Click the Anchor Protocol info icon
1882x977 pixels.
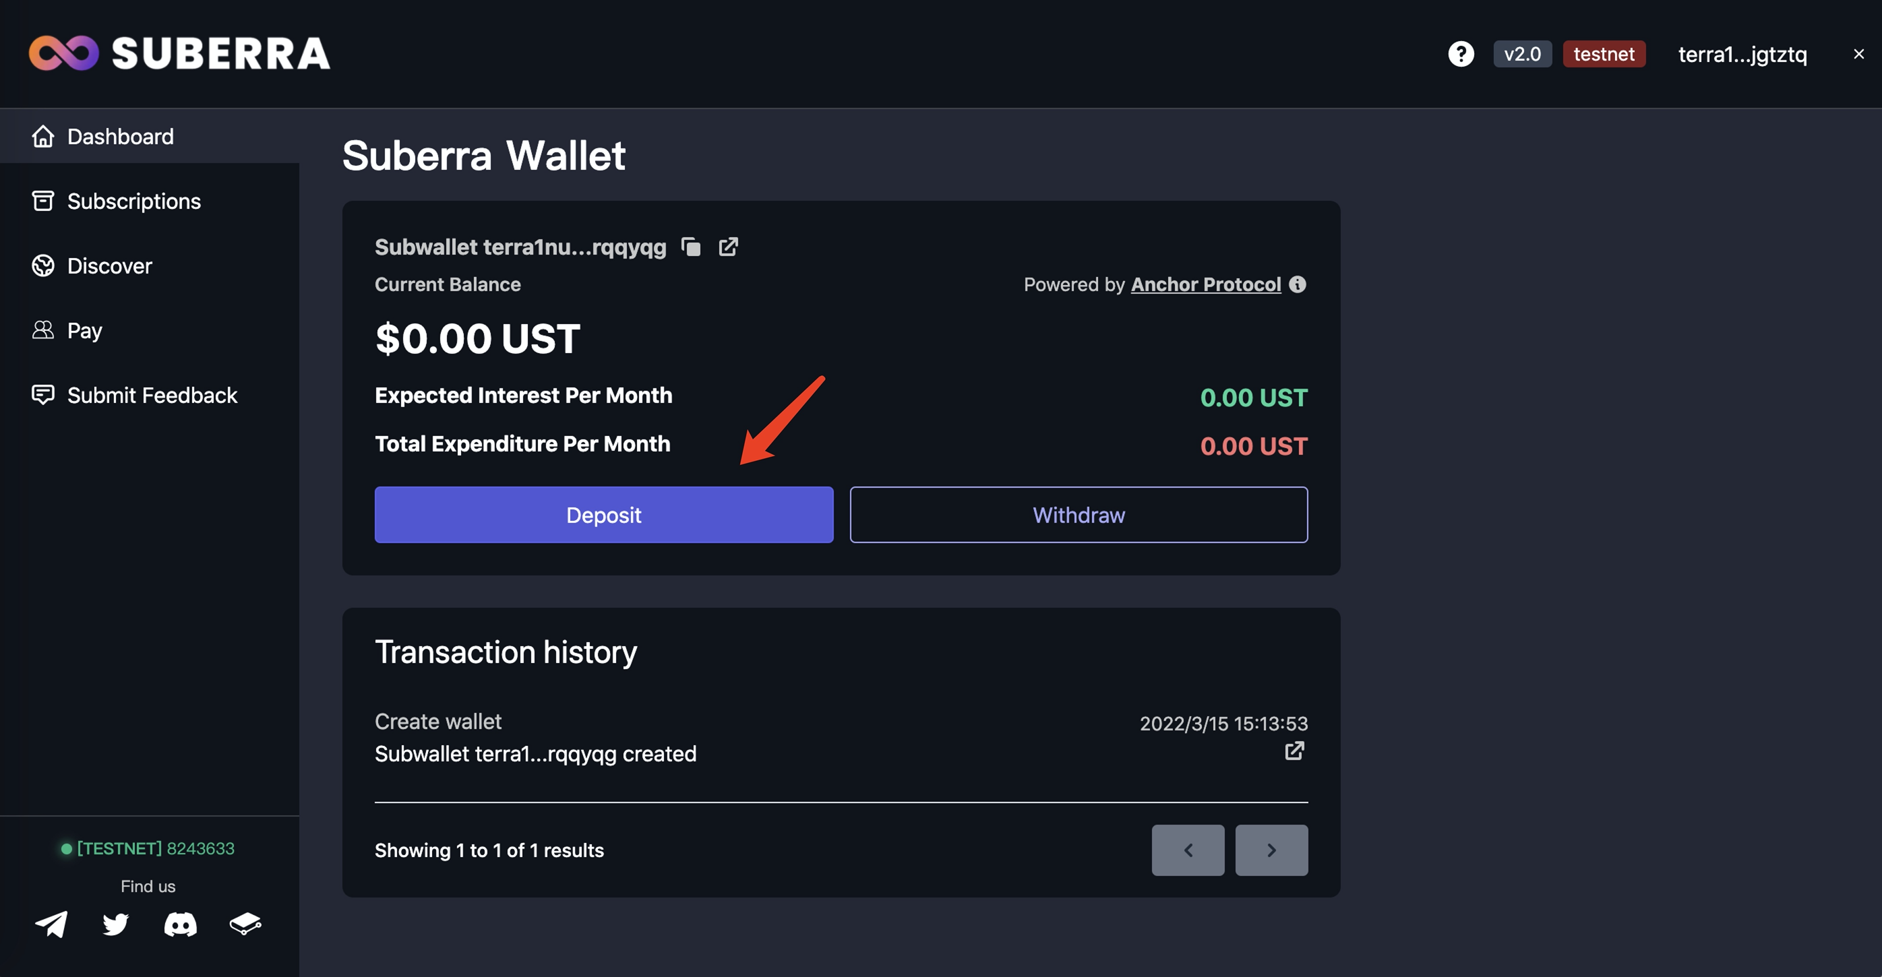[x=1297, y=284]
